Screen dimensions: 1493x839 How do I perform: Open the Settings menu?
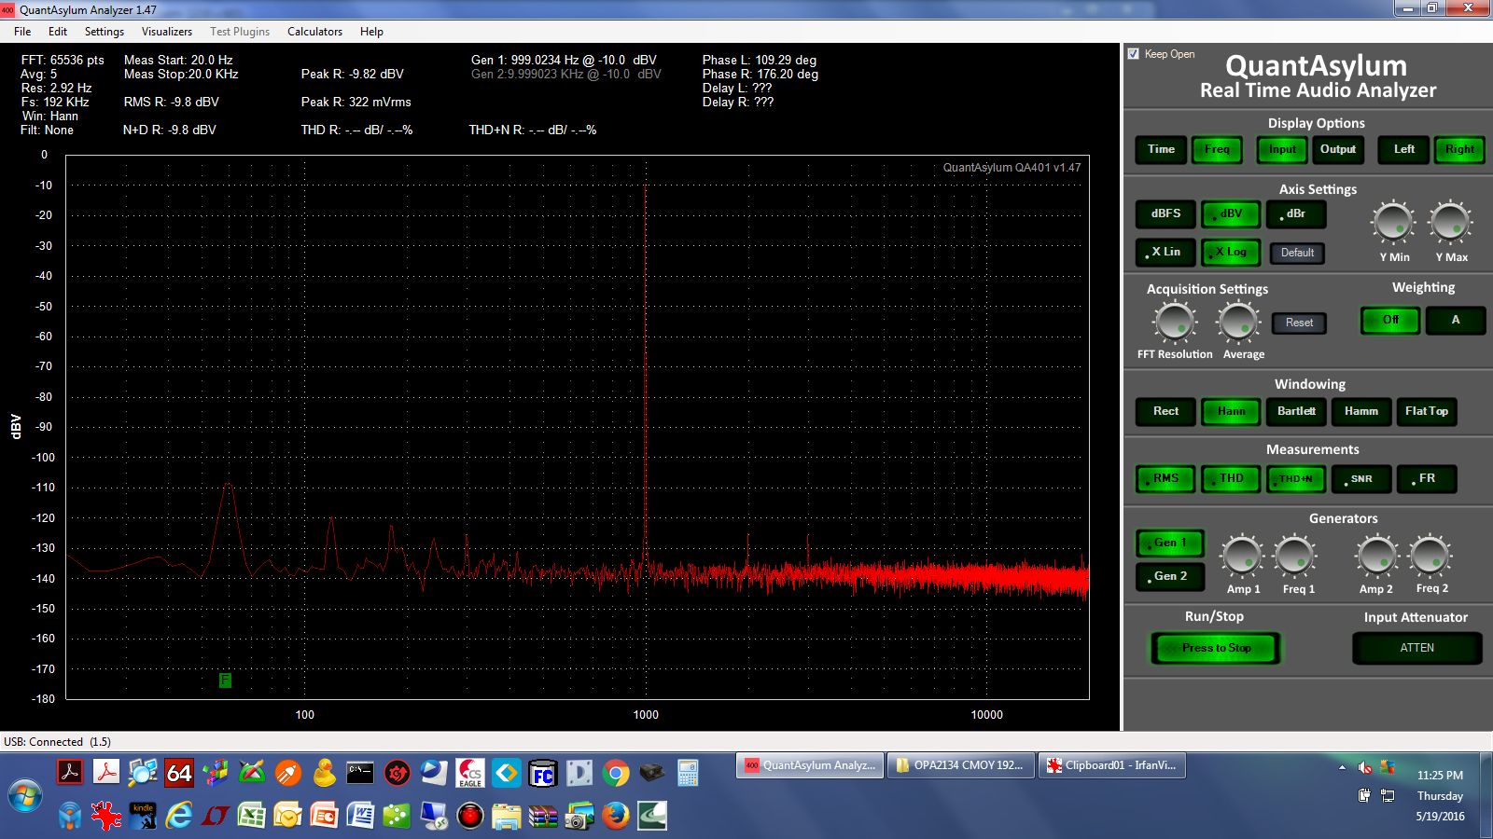tap(105, 31)
